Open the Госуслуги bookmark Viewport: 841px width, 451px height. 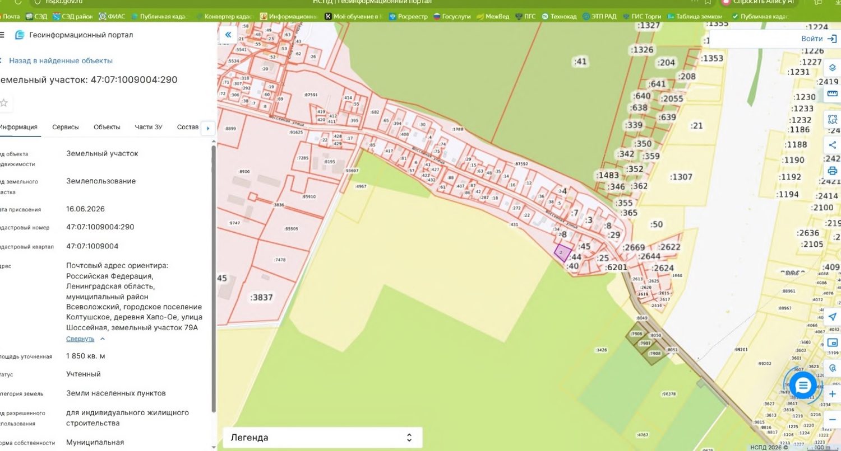pyautogui.click(x=452, y=17)
